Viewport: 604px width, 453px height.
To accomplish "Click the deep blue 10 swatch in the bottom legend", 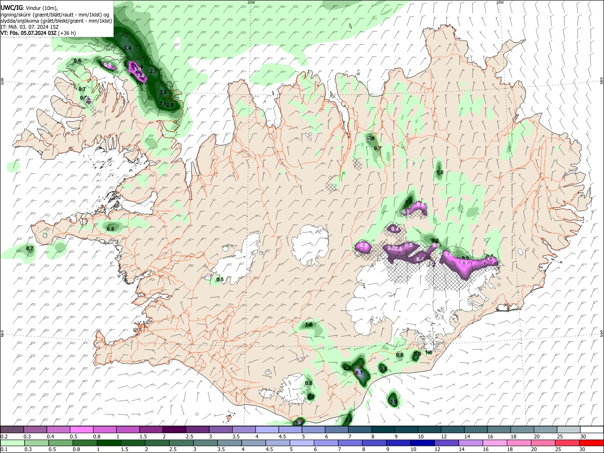I will (422, 443).
